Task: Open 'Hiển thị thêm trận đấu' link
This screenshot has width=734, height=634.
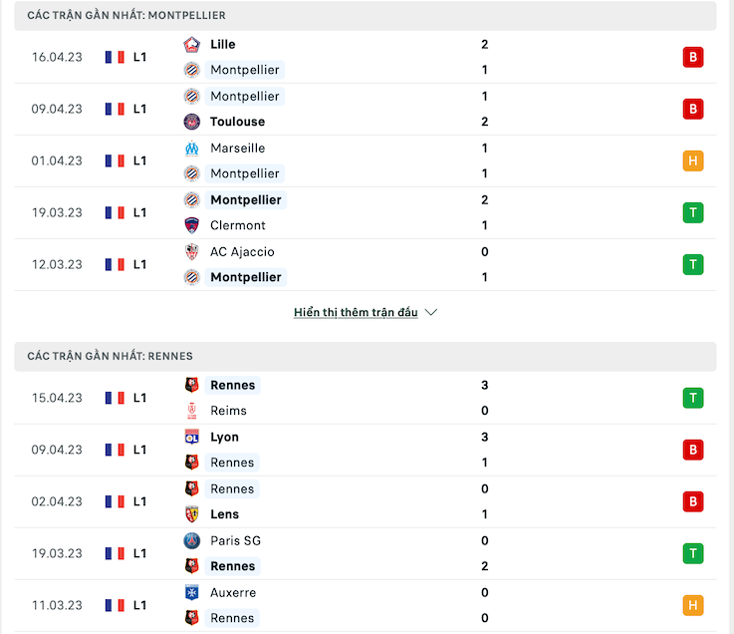Action: [x=356, y=312]
